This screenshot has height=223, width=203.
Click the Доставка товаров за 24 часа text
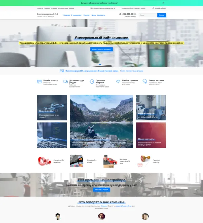click(x=125, y=161)
